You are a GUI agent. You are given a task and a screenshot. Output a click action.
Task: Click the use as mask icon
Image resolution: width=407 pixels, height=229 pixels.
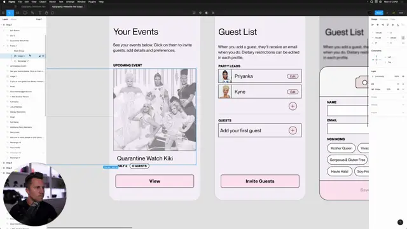click(207, 13)
